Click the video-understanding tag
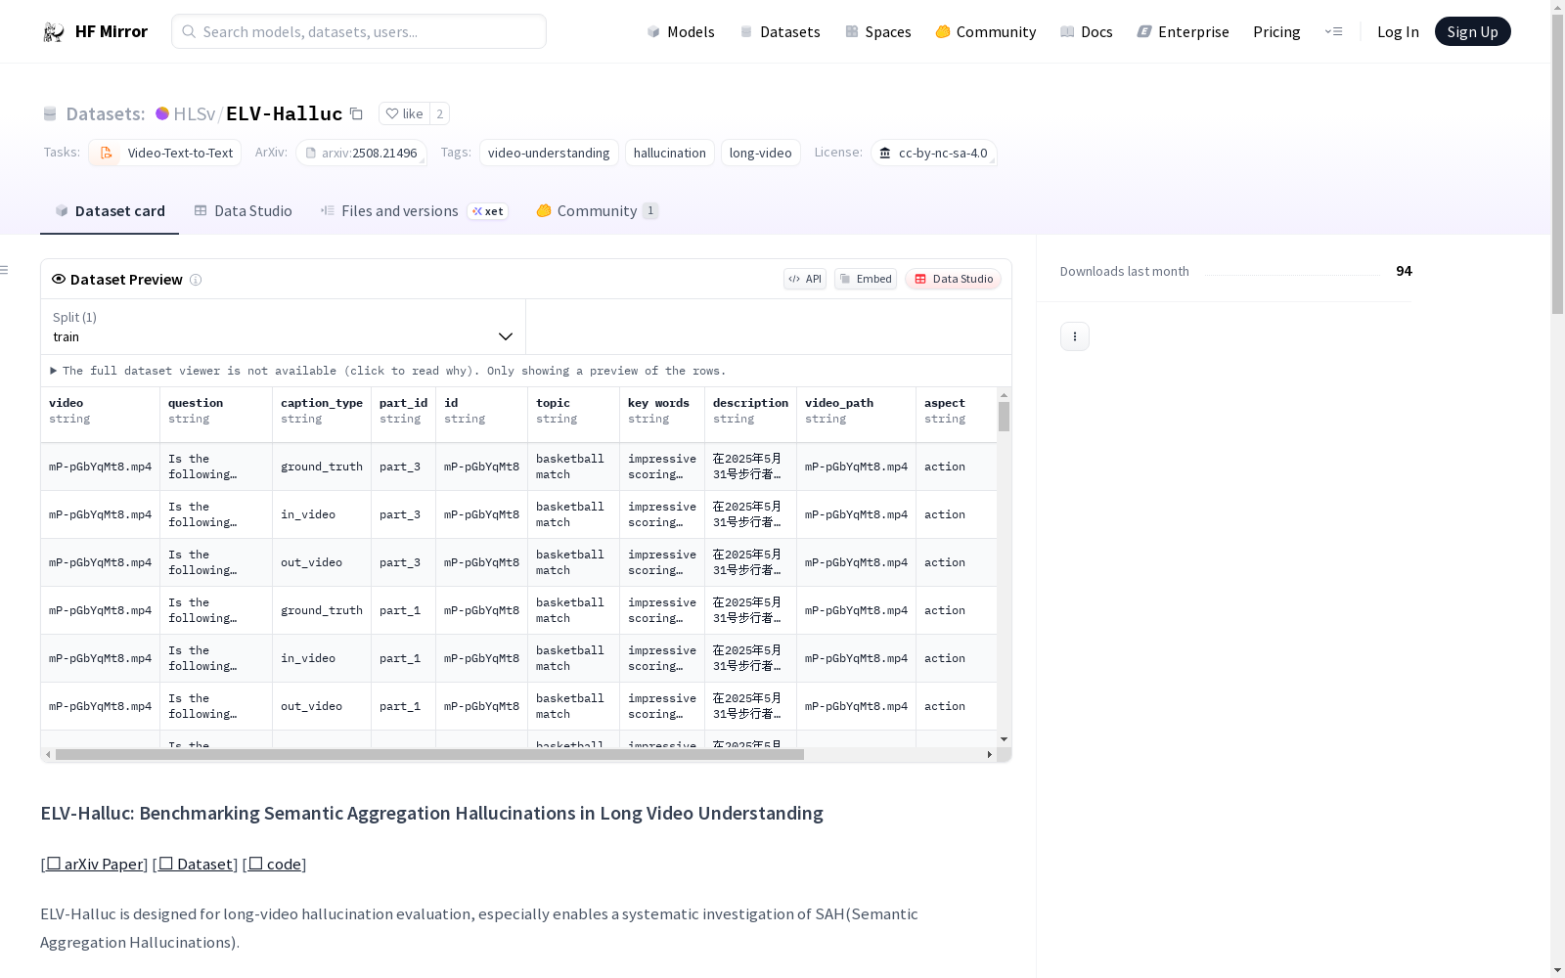 549,153
